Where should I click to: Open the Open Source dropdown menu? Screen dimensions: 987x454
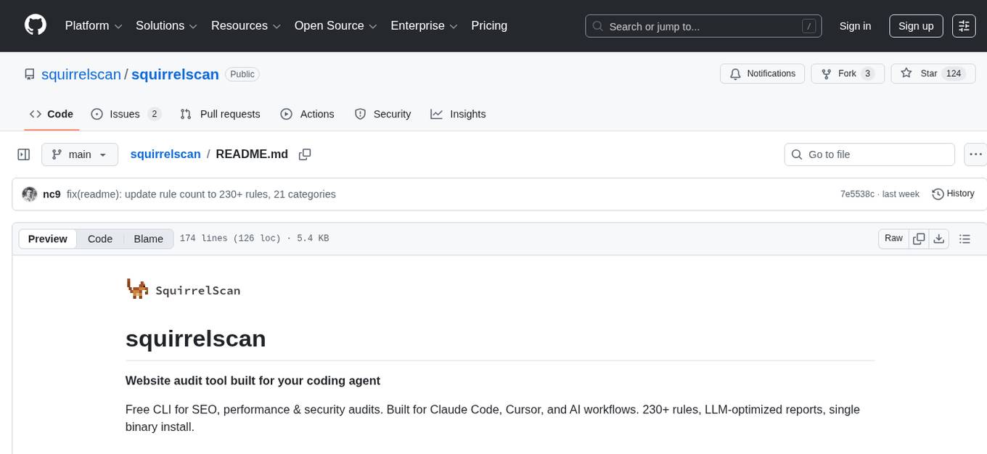tap(335, 26)
